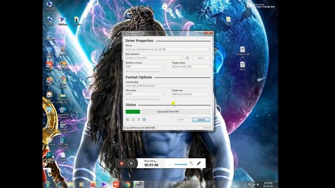
Task: Show the Rufus log icon
Action: 144,120
